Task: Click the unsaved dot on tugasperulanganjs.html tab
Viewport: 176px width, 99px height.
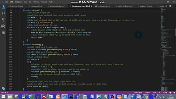Action: pyautogui.click(x=92, y=6)
